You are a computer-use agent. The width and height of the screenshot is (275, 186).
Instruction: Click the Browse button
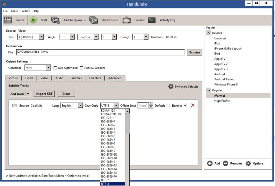pyautogui.click(x=194, y=52)
